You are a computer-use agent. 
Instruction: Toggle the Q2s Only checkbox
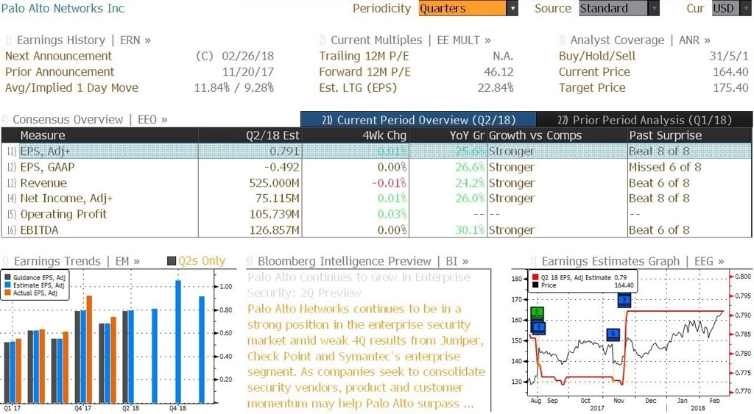tap(172, 261)
